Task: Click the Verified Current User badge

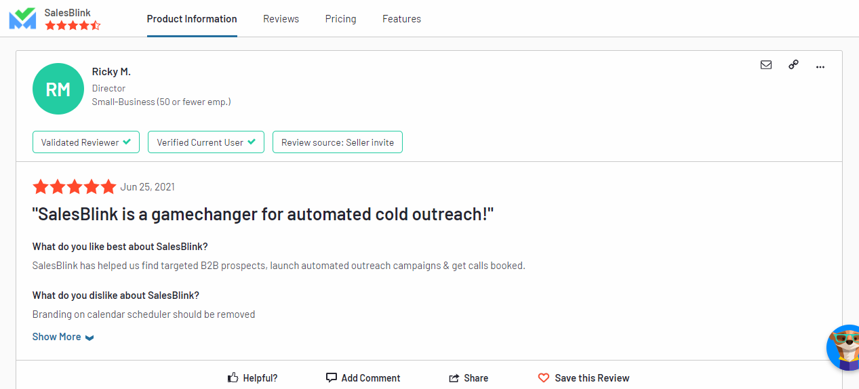Action: pos(206,142)
